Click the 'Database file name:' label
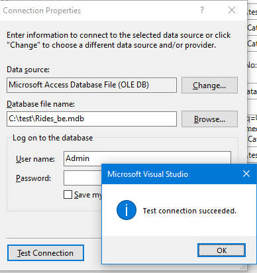The width and height of the screenshot is (257, 273). click(40, 104)
